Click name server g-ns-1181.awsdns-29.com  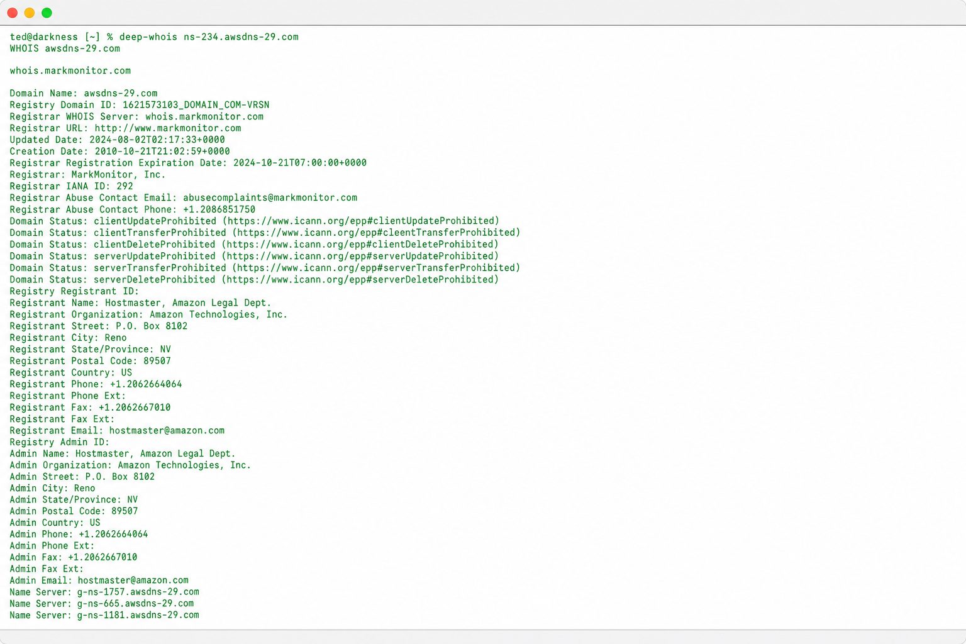[x=138, y=615]
